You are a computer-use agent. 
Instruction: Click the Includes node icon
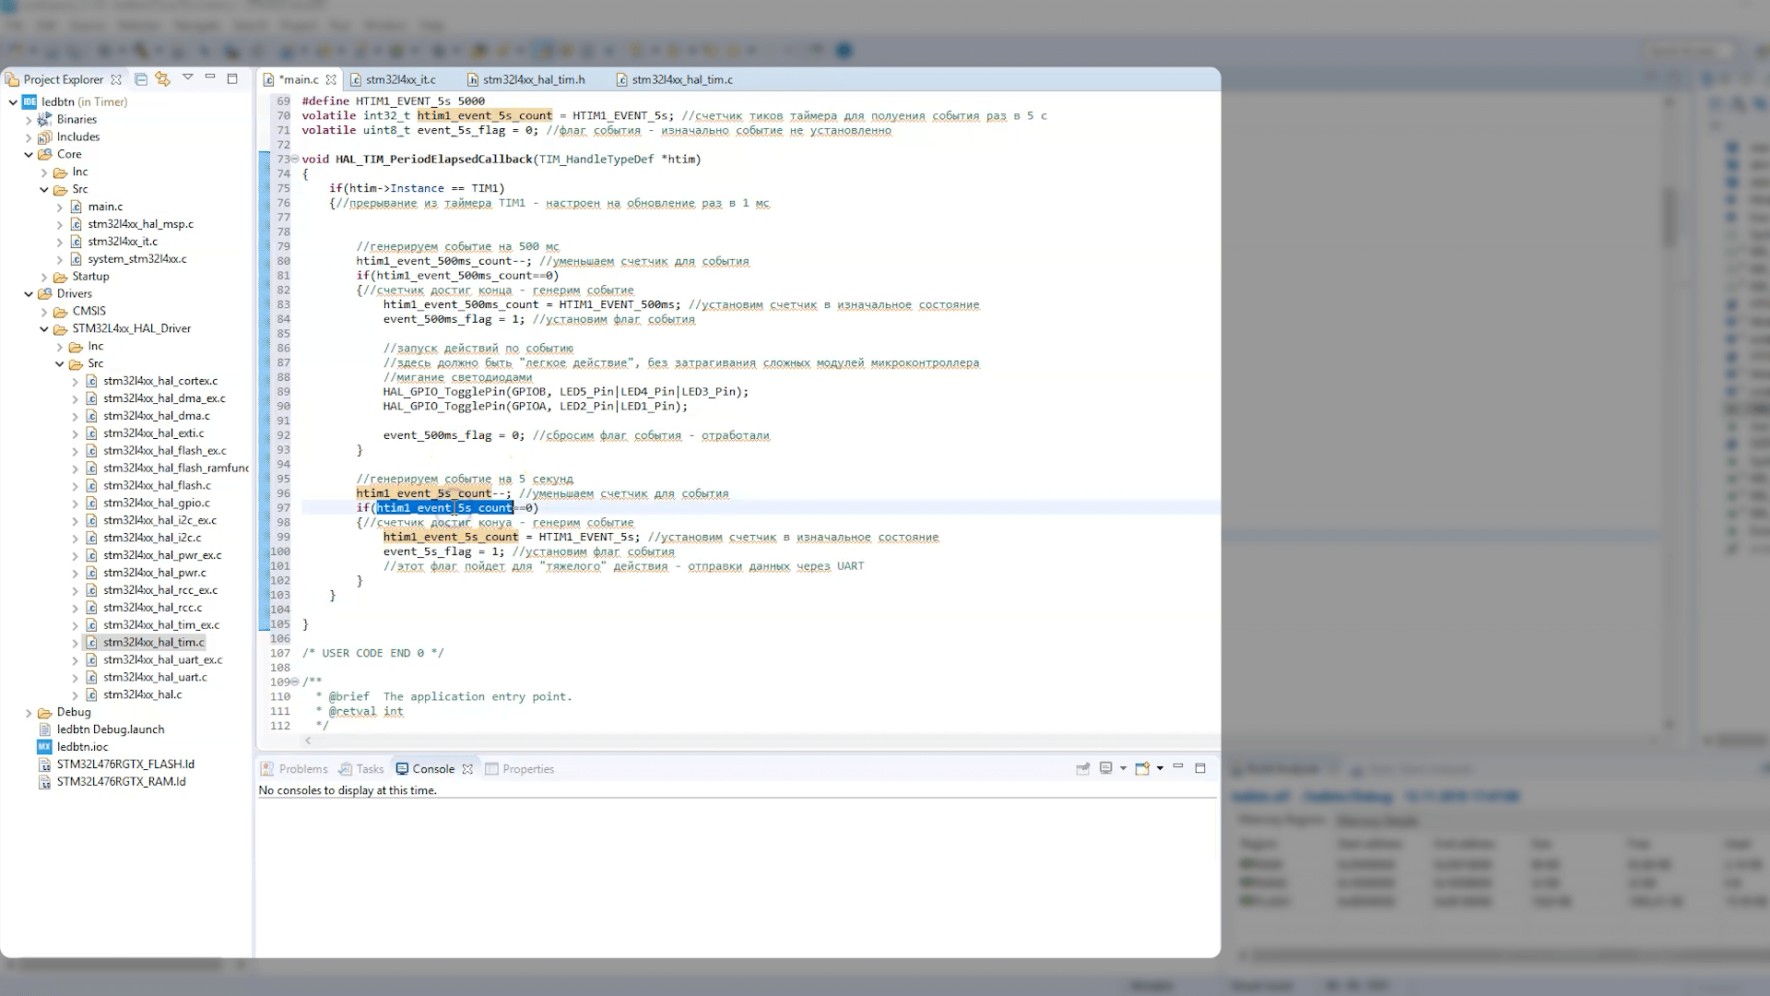coord(44,137)
